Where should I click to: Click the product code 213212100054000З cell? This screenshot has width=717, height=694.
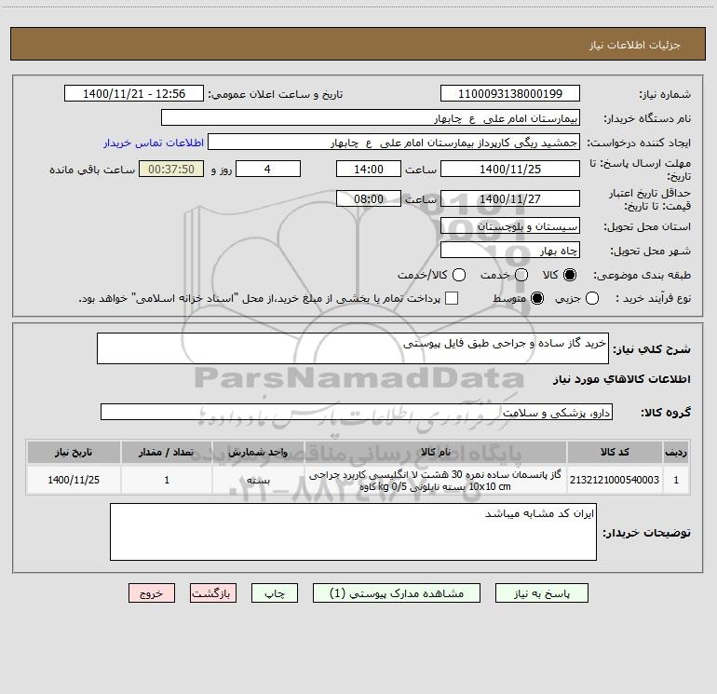pos(615,480)
